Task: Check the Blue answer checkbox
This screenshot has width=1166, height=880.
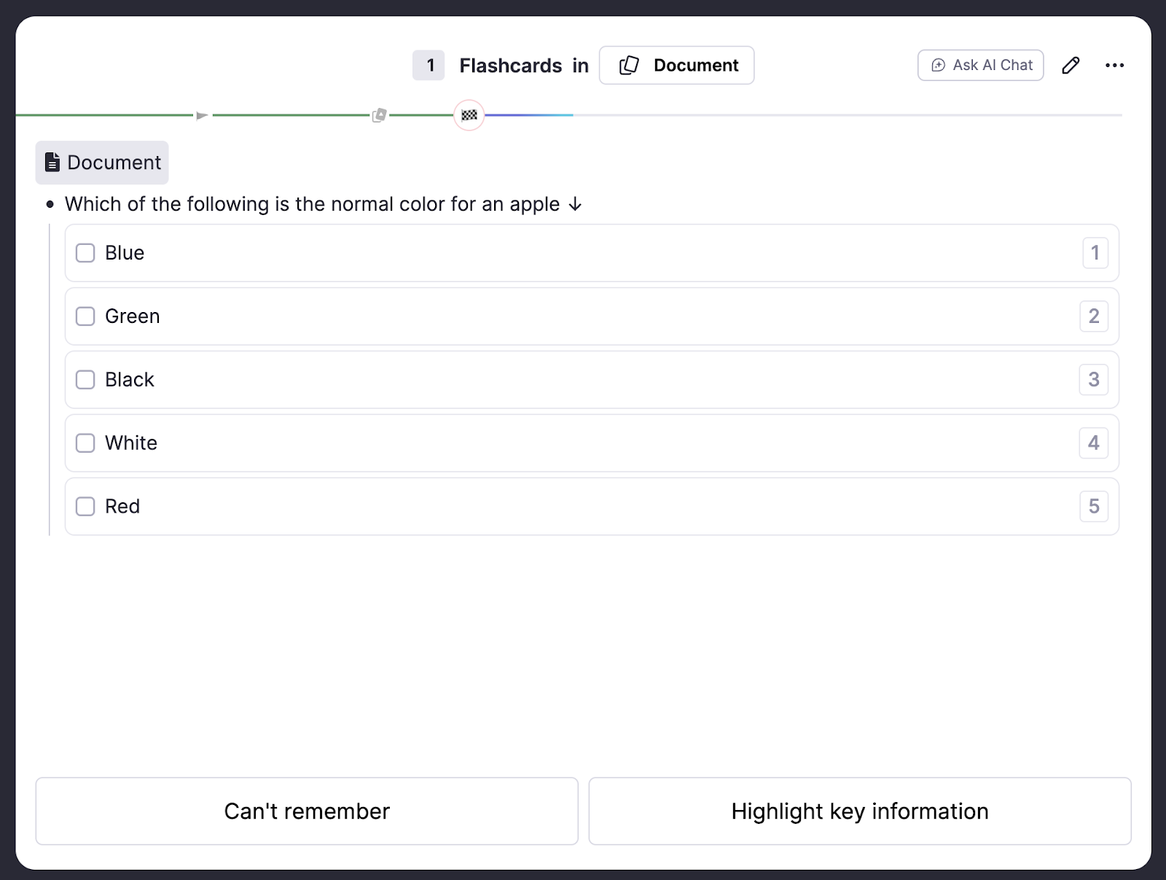Action: click(86, 253)
